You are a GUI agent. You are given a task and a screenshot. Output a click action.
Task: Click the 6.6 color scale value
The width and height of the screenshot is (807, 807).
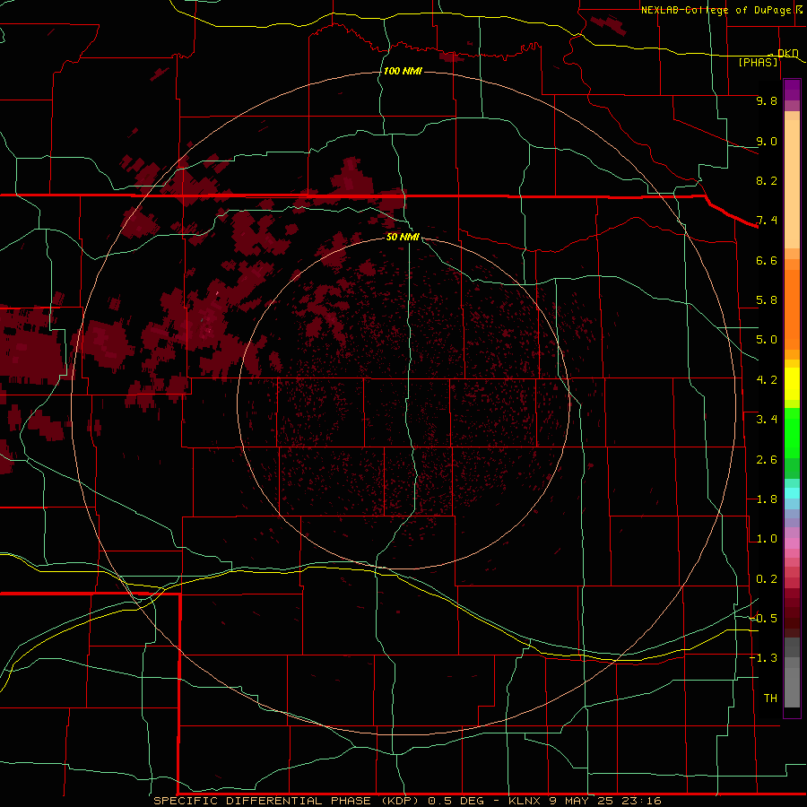pos(767,260)
